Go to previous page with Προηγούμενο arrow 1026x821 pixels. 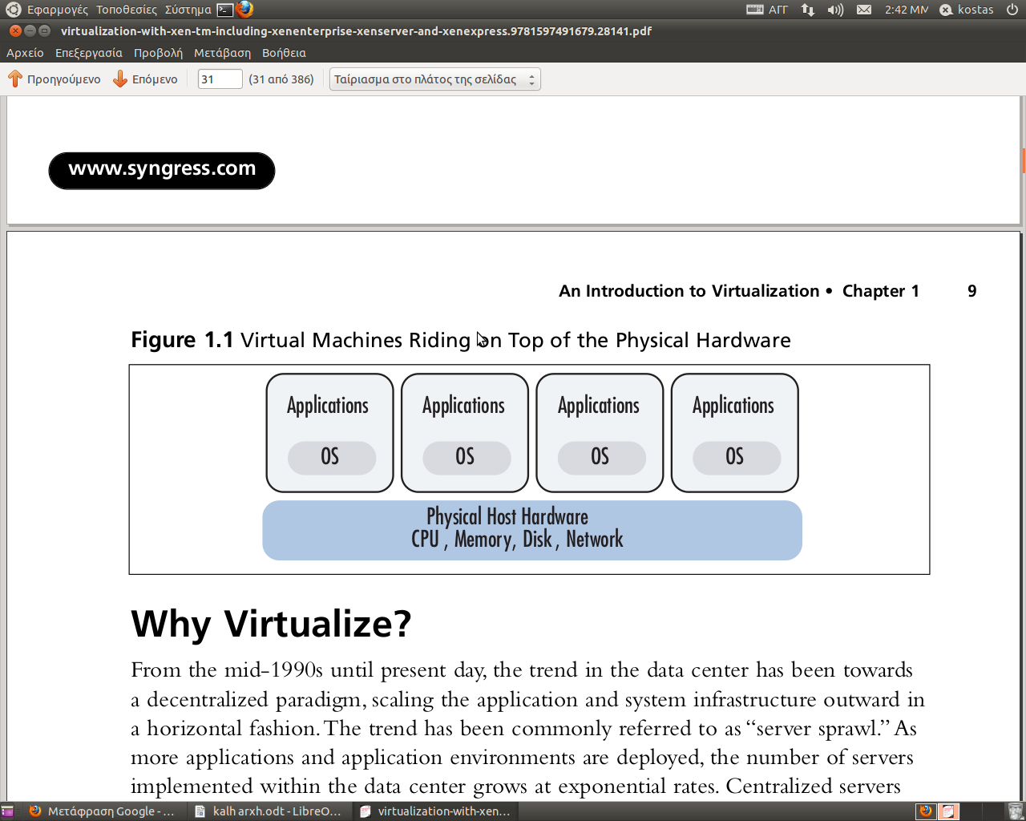[55, 79]
